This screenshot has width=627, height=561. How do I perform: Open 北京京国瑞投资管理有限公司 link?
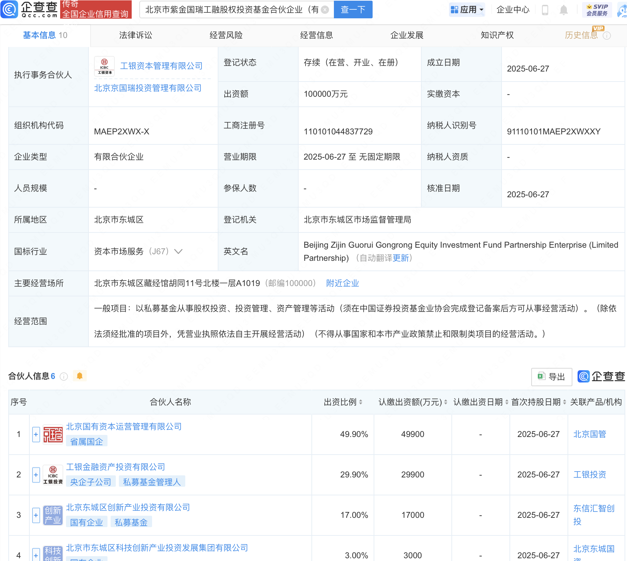click(148, 88)
